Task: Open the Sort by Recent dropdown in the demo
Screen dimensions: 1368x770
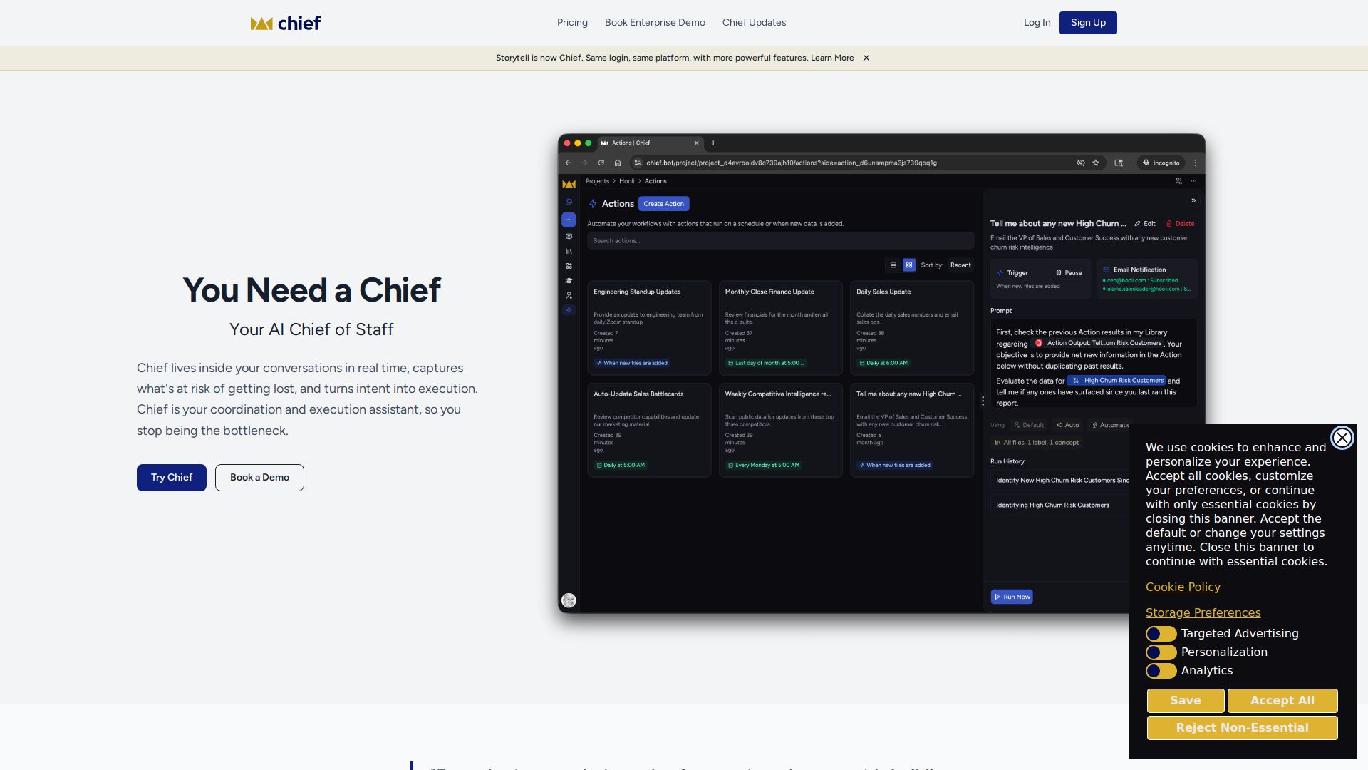Action: pos(960,265)
